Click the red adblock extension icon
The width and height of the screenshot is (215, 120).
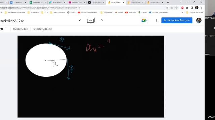[x=182, y=8]
